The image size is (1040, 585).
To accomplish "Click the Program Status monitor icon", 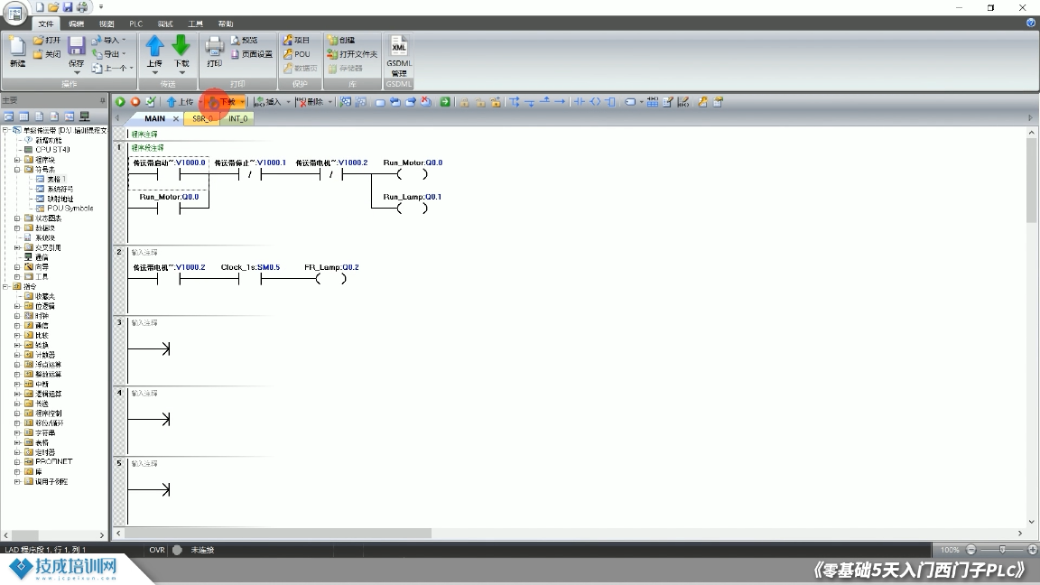I will tap(346, 102).
